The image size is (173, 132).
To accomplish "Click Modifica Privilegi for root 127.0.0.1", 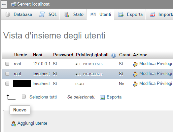I will click(x=156, y=64).
